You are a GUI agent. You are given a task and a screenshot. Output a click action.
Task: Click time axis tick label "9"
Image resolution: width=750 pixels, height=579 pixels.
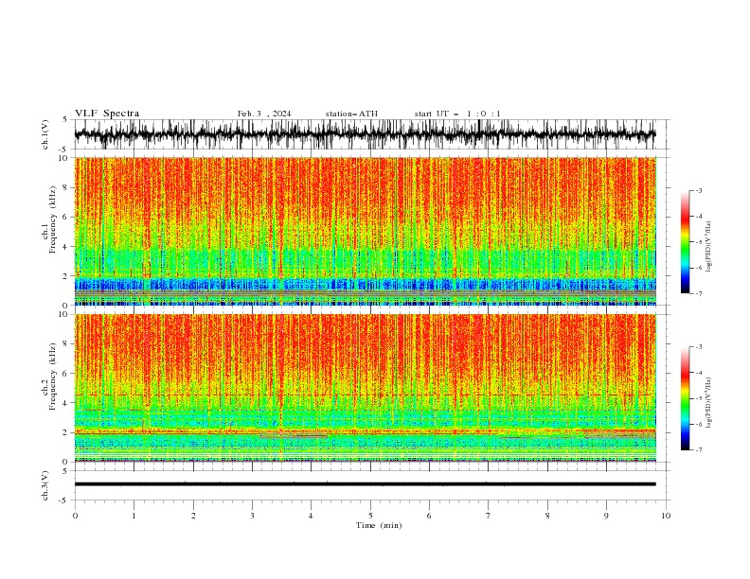tap(606, 516)
